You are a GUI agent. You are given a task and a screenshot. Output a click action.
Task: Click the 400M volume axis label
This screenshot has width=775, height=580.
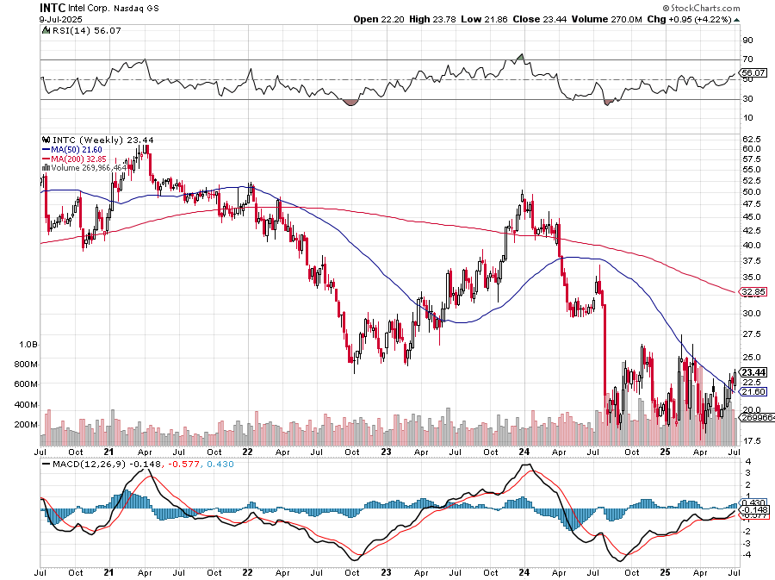pos(26,404)
